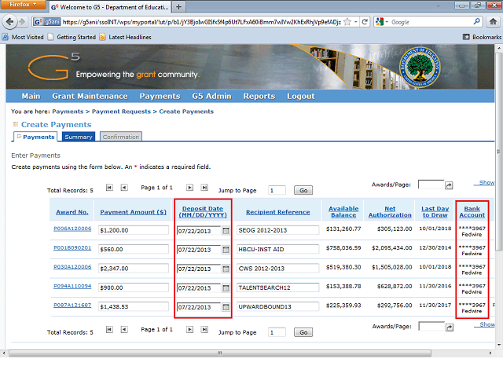The width and height of the screenshot is (503, 377).
Task: Click the top Go button
Action: pos(303,190)
